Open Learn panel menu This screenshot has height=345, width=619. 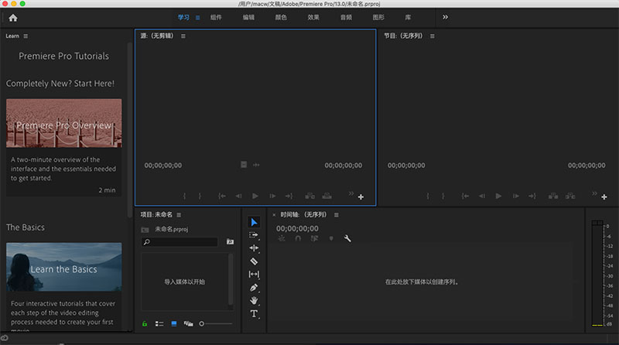pyautogui.click(x=26, y=36)
